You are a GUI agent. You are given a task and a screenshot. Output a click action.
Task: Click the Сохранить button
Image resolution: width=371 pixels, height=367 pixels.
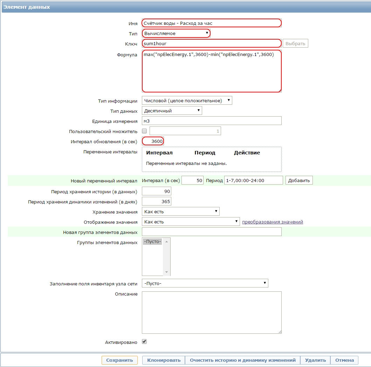119,360
